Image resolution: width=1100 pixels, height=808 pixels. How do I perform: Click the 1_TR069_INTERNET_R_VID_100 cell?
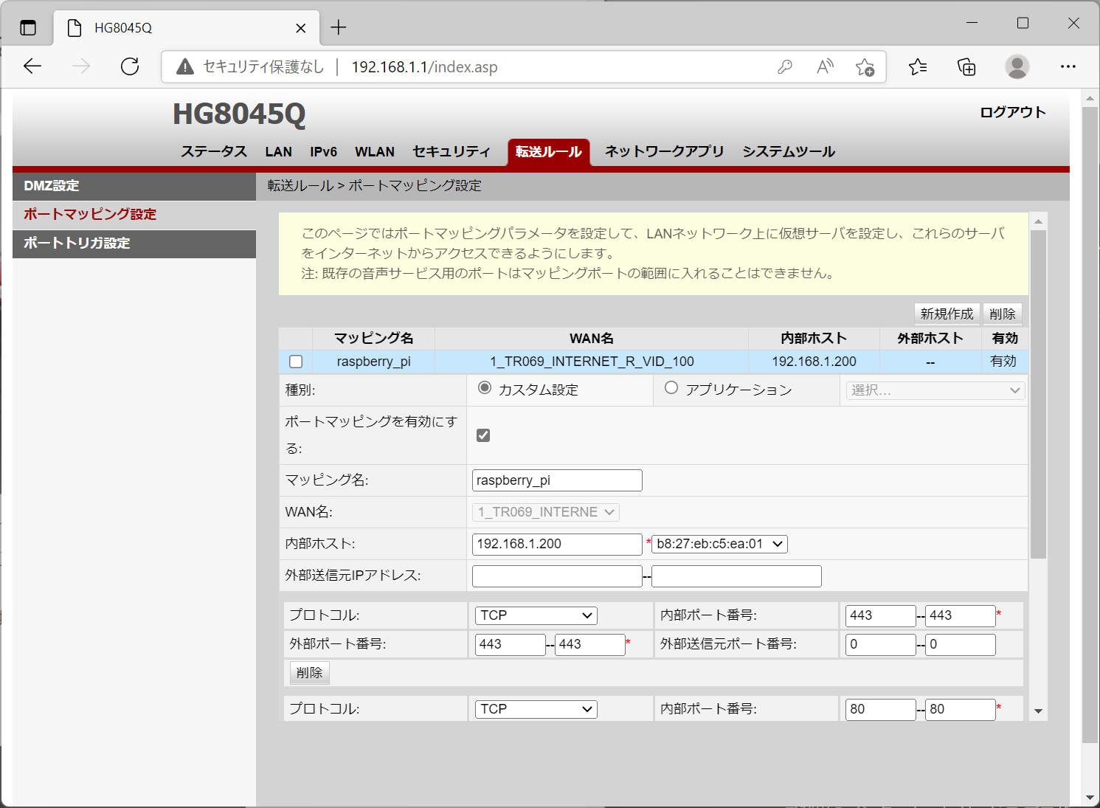pos(592,362)
